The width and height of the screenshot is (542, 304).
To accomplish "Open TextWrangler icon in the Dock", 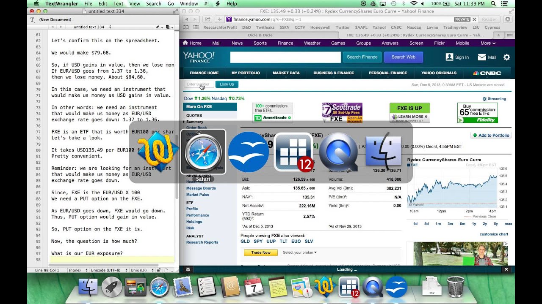I will 325,288.
